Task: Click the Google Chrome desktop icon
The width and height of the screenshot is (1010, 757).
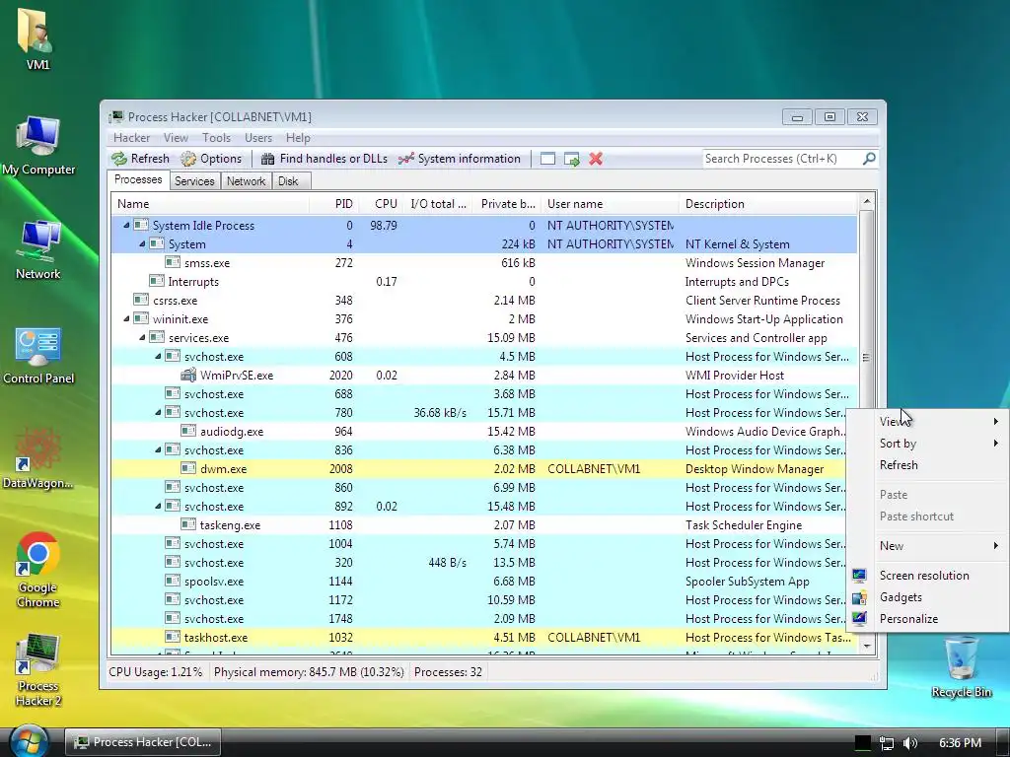Action: tap(38, 571)
